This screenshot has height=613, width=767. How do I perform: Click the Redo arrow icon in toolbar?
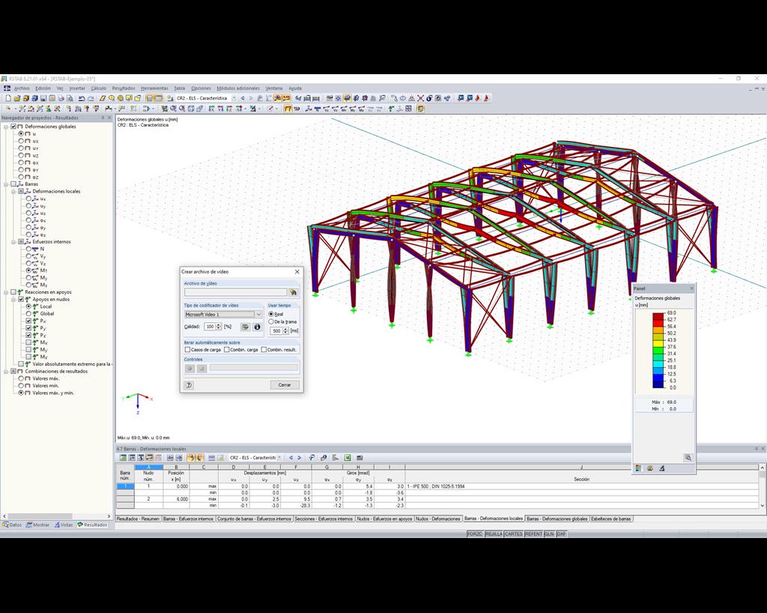pyautogui.click(x=91, y=98)
